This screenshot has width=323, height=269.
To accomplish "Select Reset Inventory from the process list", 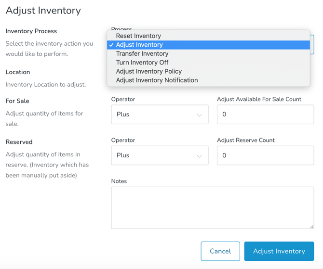I will (138, 36).
